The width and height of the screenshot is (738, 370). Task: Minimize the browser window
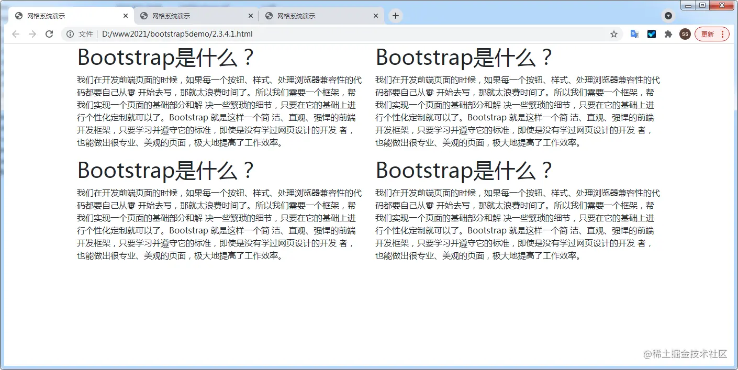click(x=688, y=5)
